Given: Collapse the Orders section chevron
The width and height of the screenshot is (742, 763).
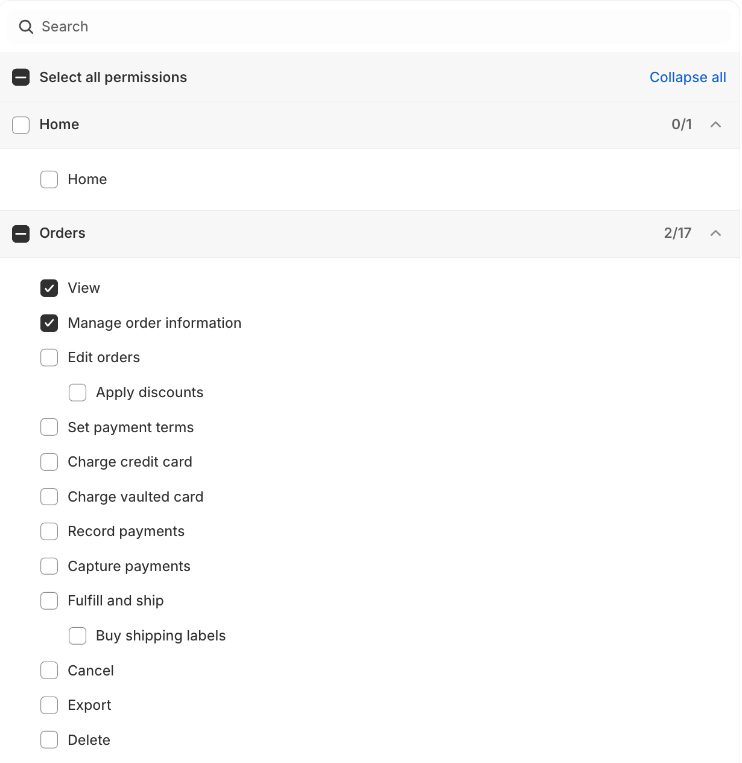Looking at the screenshot, I should (x=715, y=233).
